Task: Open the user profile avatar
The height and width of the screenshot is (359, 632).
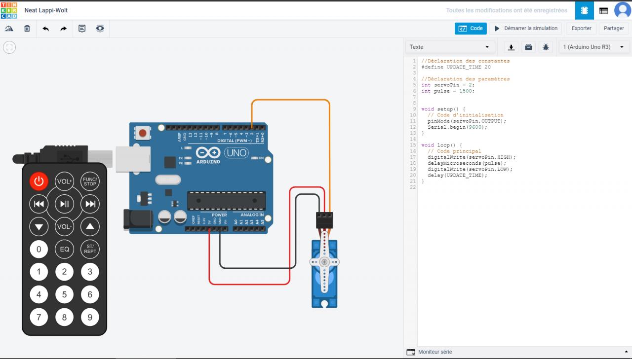Action: coord(622,10)
